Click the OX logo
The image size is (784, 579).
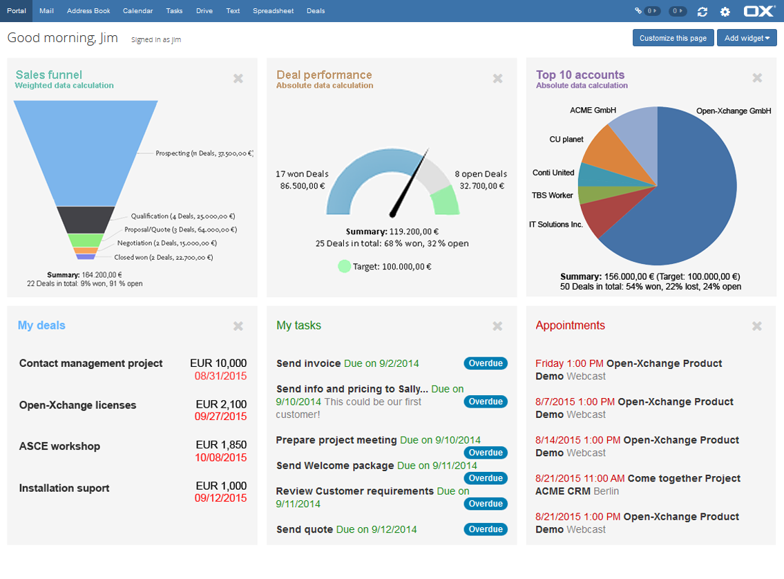(x=759, y=10)
